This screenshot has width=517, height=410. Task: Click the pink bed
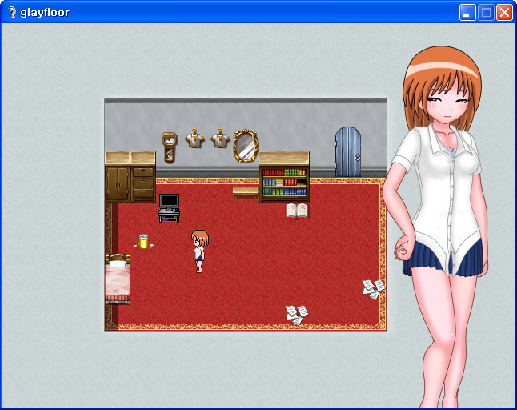[x=118, y=279]
